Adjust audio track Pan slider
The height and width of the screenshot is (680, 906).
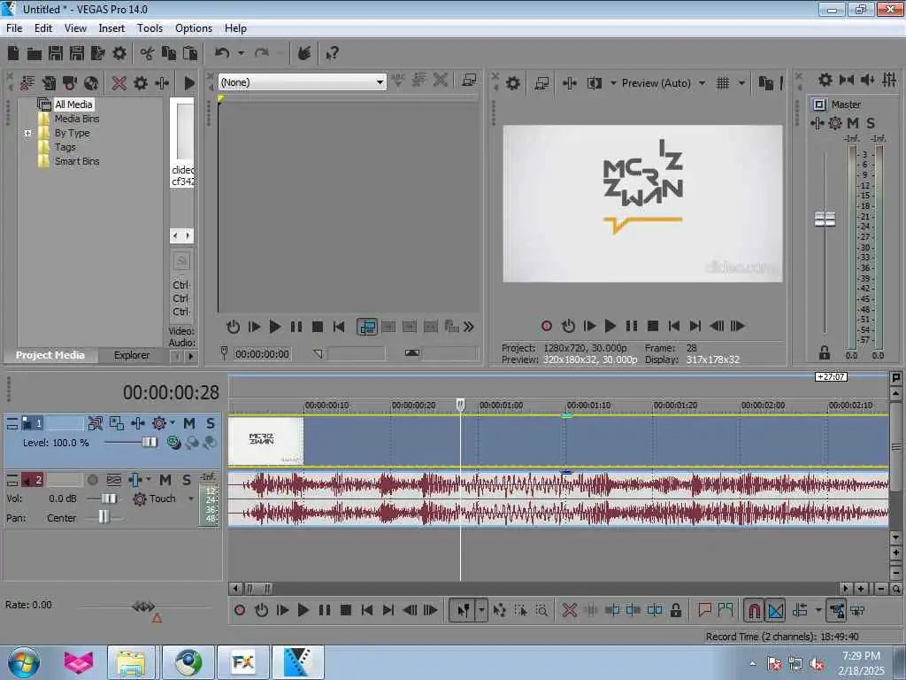pyautogui.click(x=103, y=516)
